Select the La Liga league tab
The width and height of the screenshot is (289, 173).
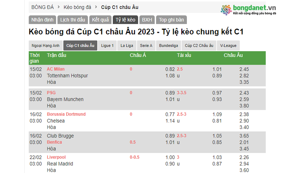(x=127, y=46)
